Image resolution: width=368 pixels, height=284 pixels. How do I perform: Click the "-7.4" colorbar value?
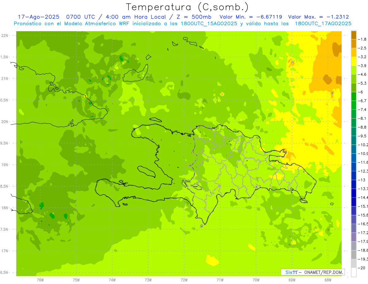click(362, 110)
